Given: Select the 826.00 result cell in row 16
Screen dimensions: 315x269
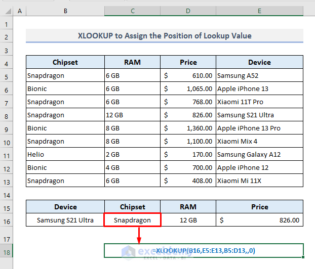Looking at the screenshot, I should [260, 220].
